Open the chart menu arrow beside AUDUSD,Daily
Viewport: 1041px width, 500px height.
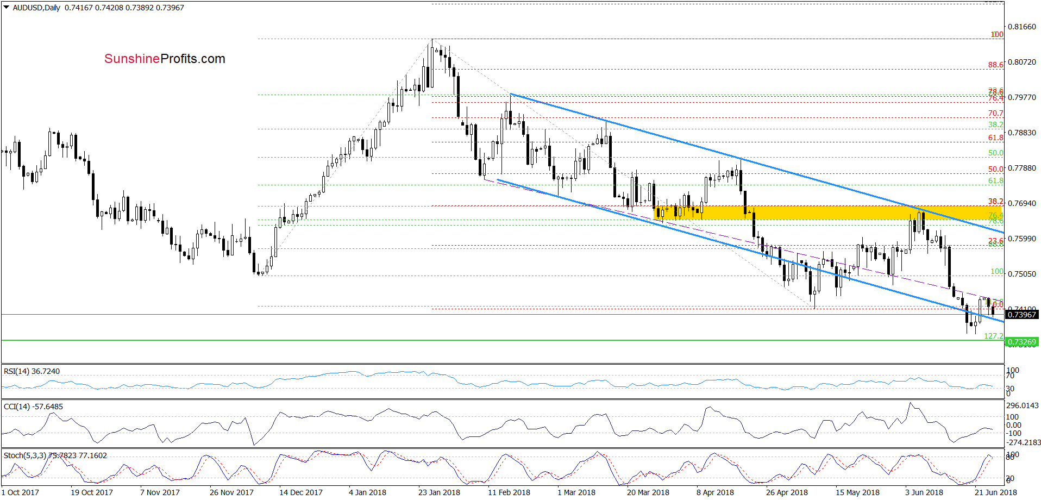pyautogui.click(x=7, y=8)
